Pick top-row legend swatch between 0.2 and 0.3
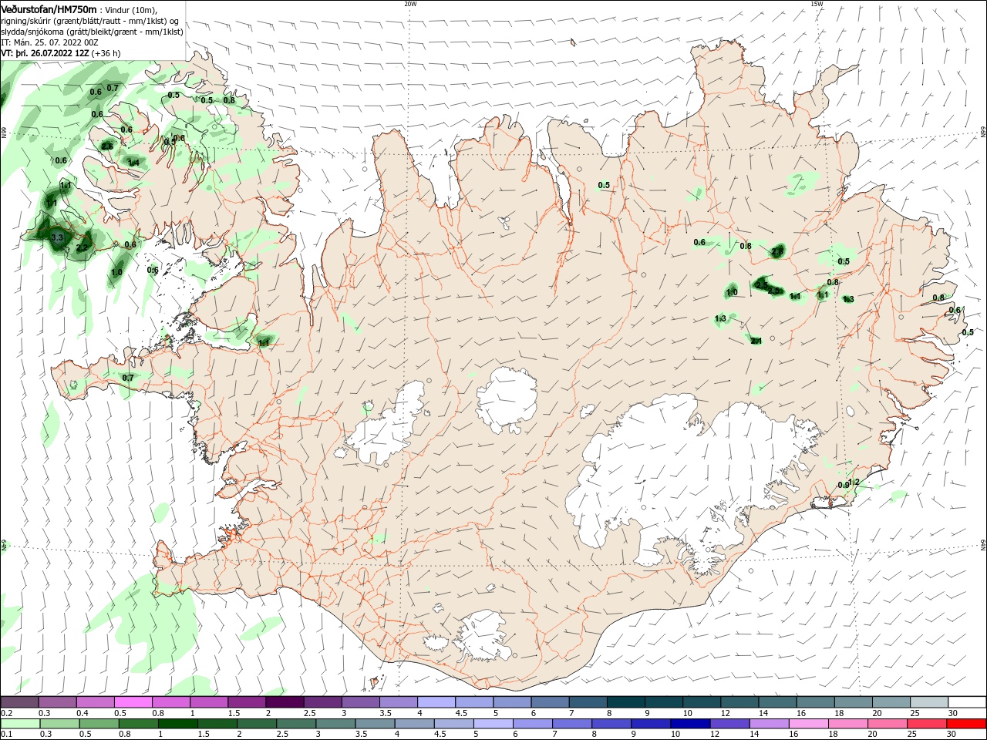Image resolution: width=987 pixels, height=740 pixels. [19, 701]
